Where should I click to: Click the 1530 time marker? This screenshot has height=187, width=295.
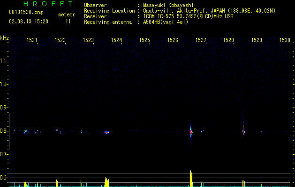click(x=285, y=40)
